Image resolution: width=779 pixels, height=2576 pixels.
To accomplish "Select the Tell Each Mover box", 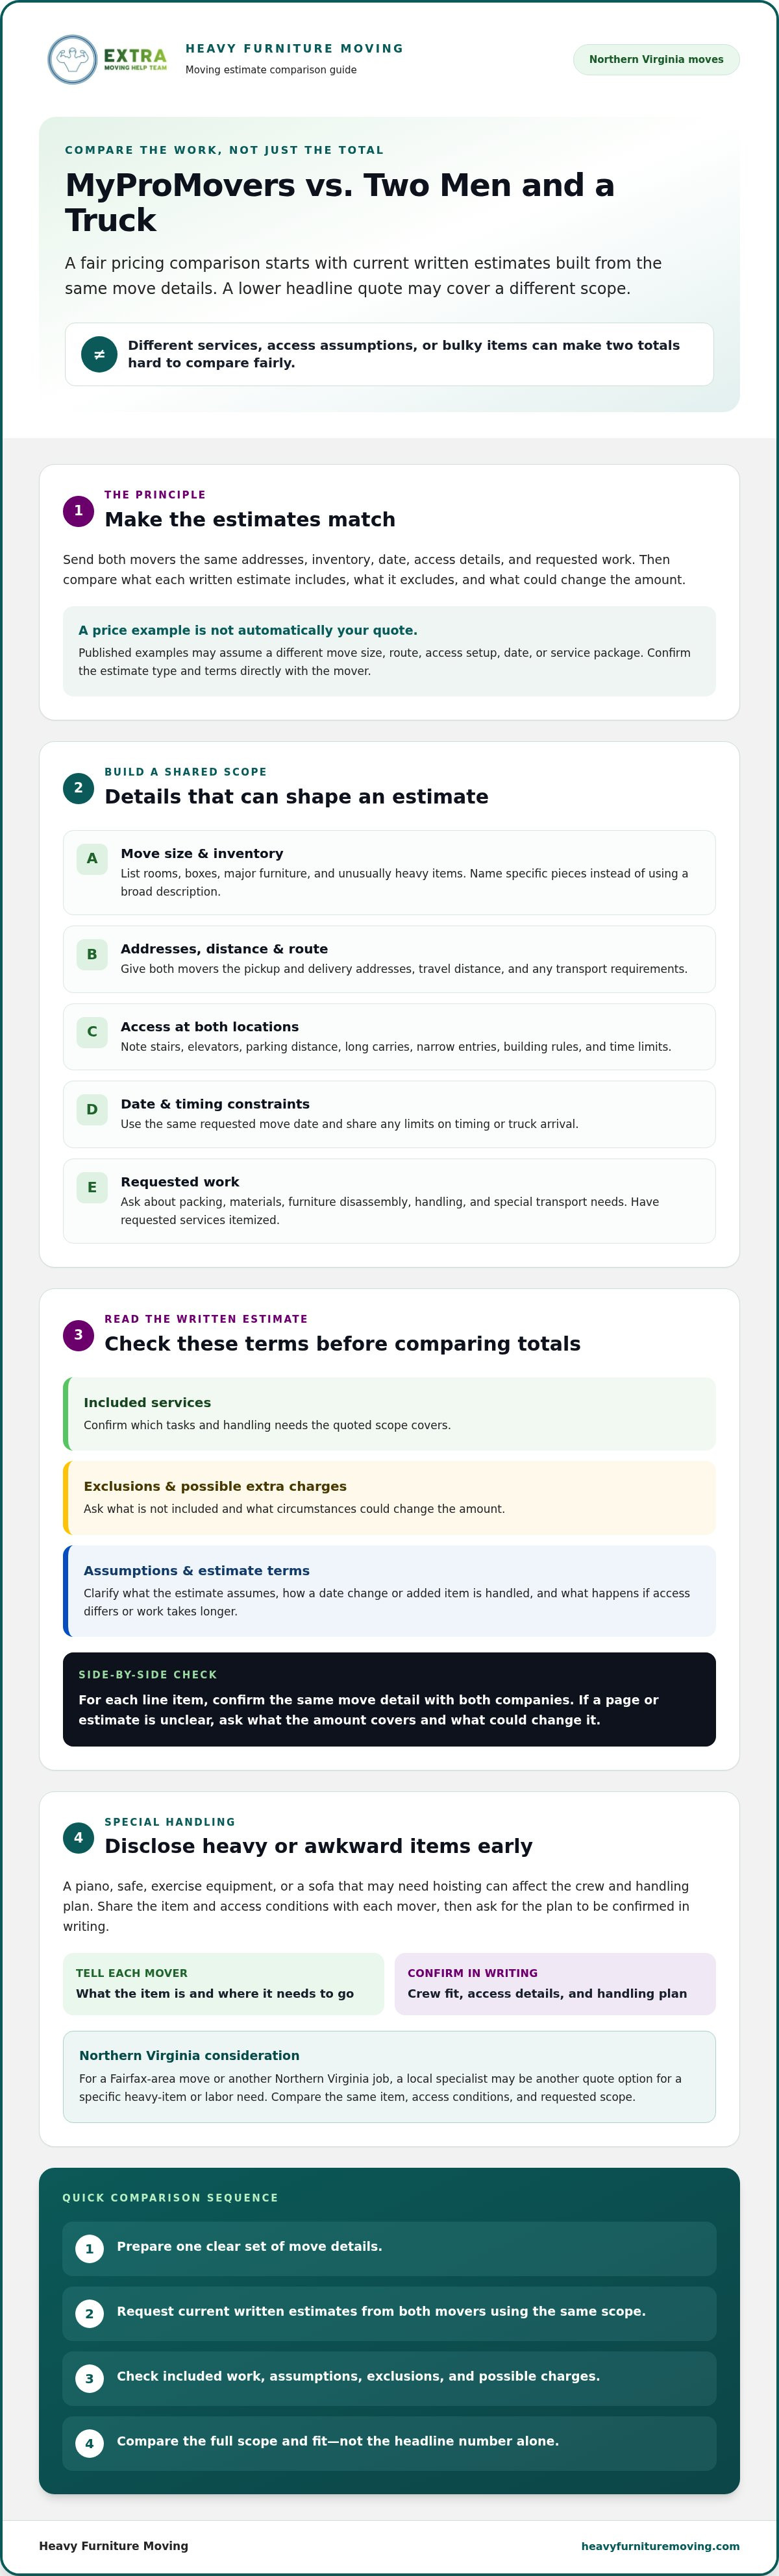I will click(223, 1983).
